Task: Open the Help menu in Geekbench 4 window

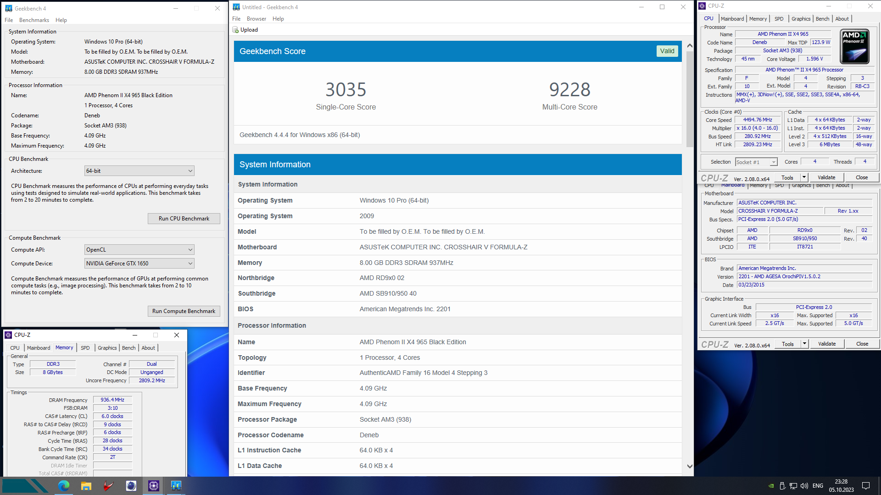Action: 61,20
